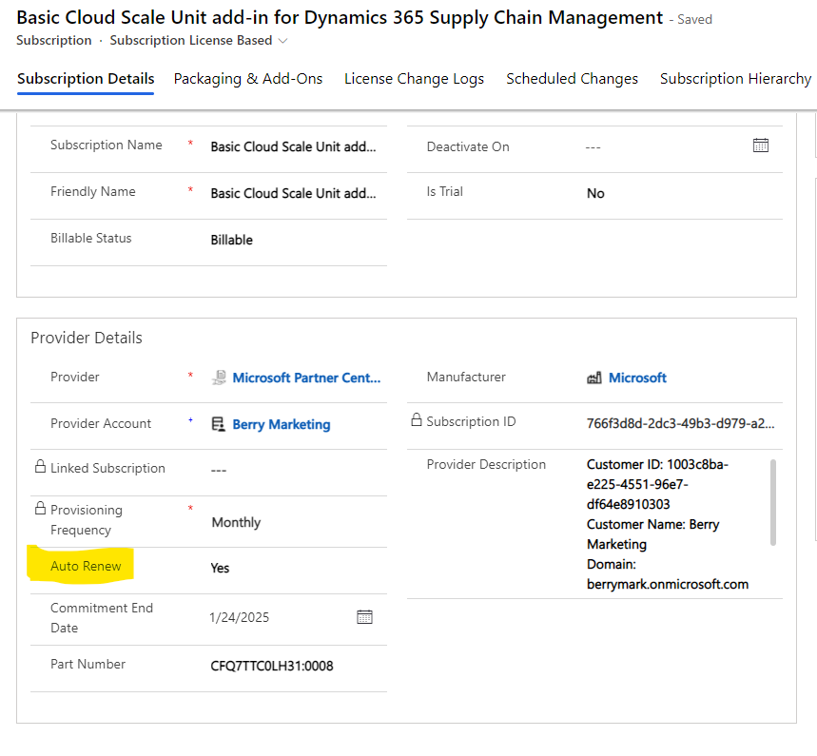This screenshot has height=756, width=817.
Task: Open the Billable Status value Billable
Action: [231, 241]
